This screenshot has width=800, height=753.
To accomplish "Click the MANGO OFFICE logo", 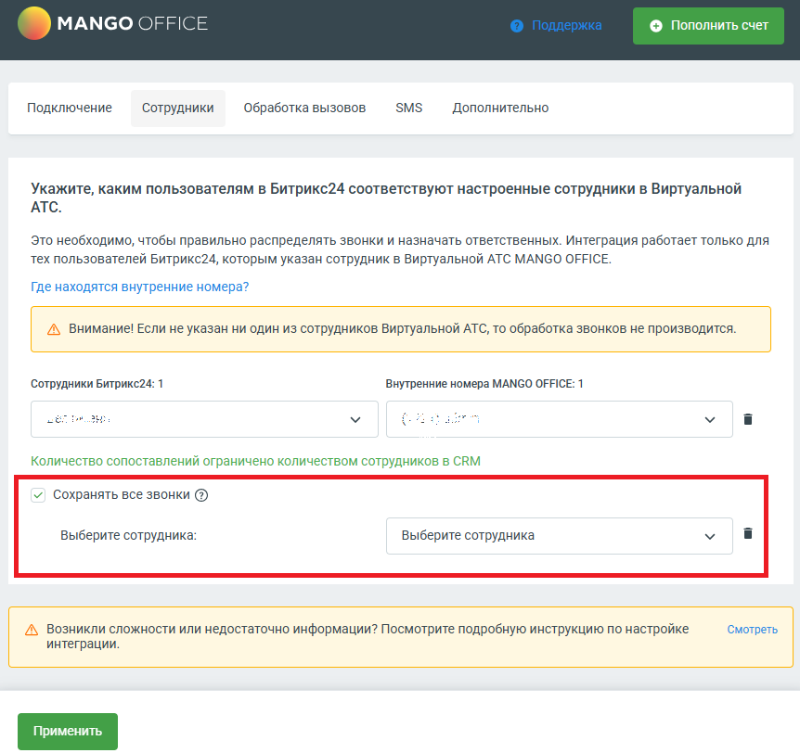I will coord(112,23).
